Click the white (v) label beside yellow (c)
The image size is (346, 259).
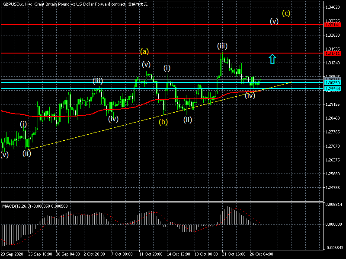274,21
